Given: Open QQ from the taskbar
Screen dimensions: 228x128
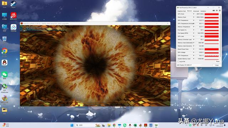Looking at the screenshot, I should (x=130, y=125).
